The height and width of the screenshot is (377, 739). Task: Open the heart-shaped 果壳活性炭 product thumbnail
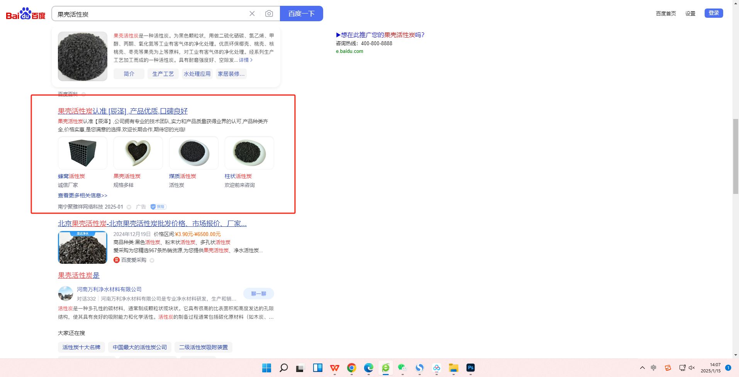coord(138,153)
